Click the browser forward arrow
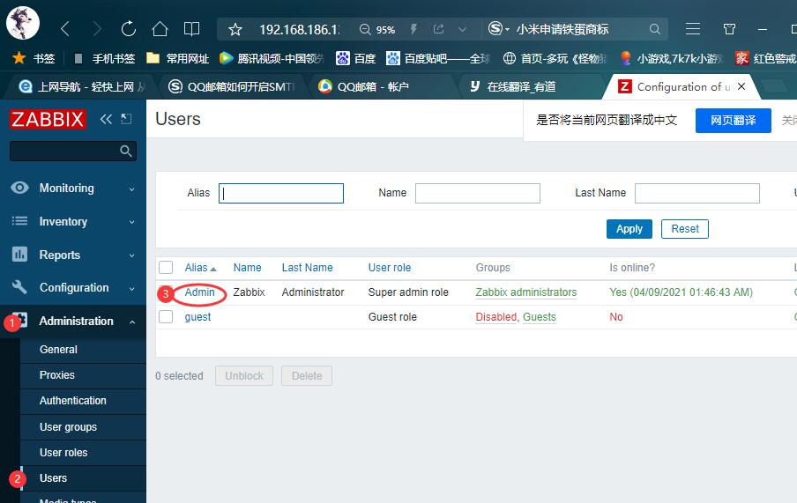Screen dimensions: 797x503 [x=97, y=29]
